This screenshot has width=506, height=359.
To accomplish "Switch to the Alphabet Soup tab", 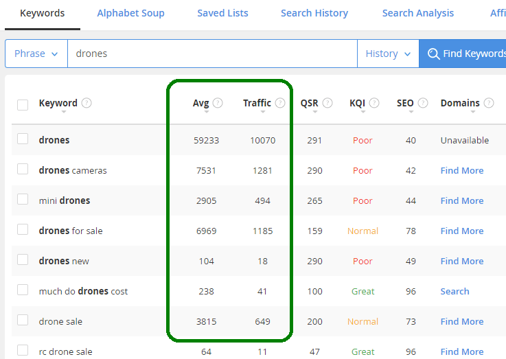I will click(130, 13).
